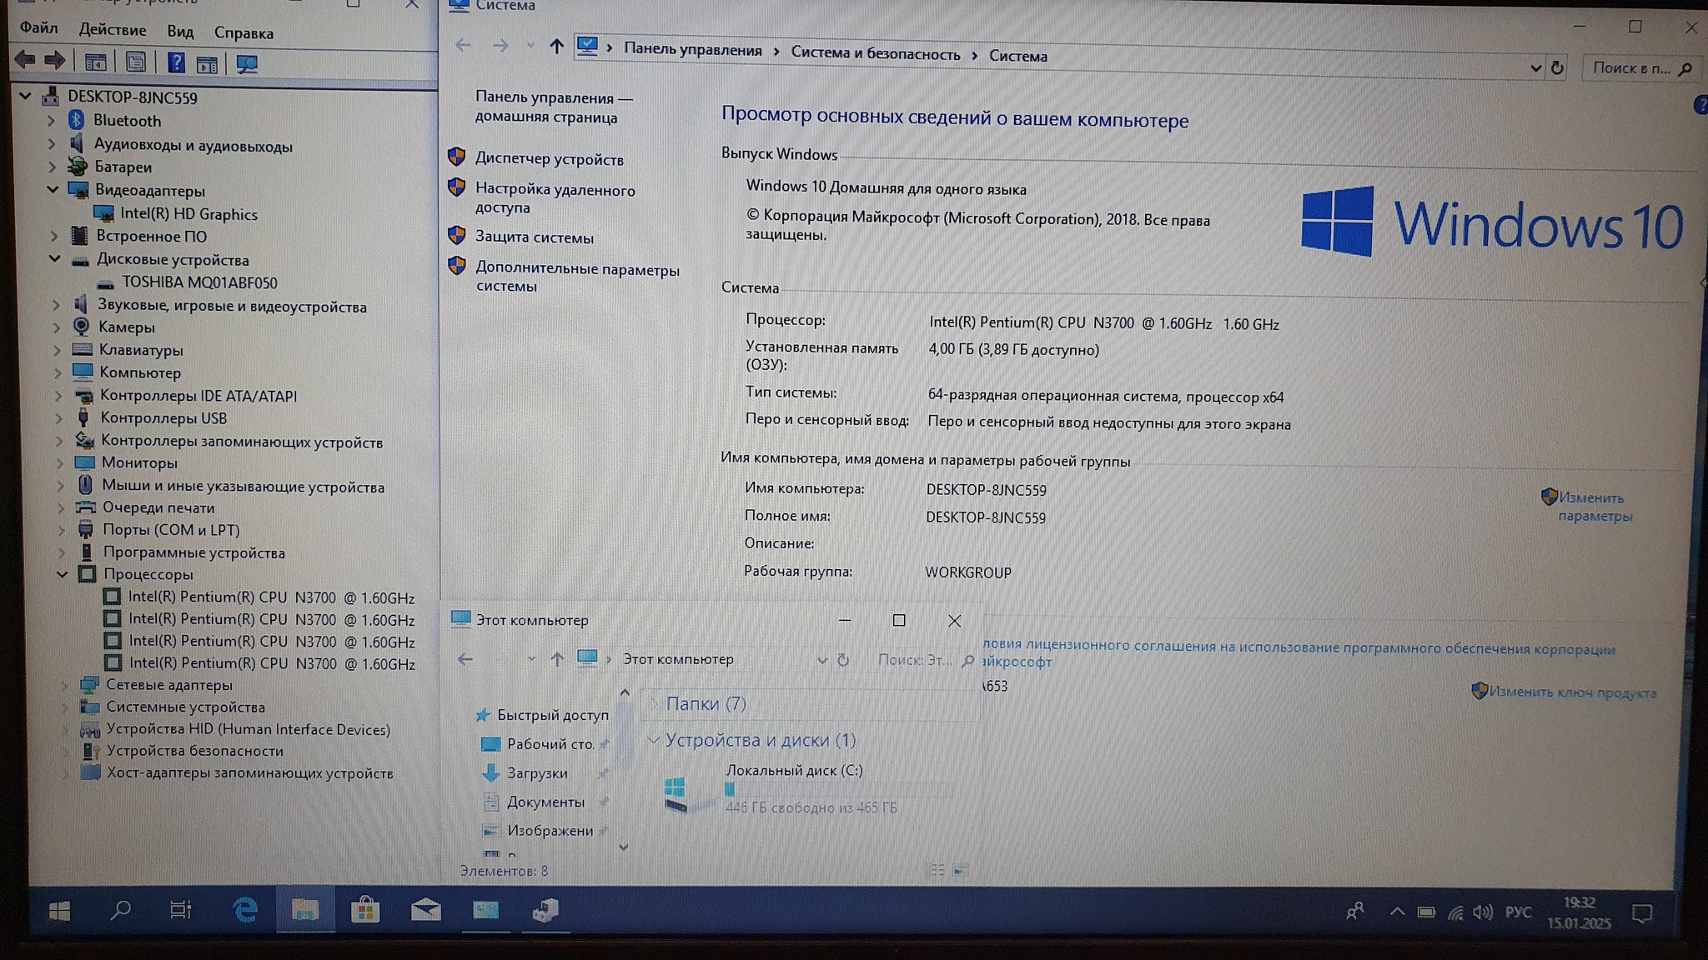
Task: Click the refresh button in Система address bar
Action: pos(1556,68)
